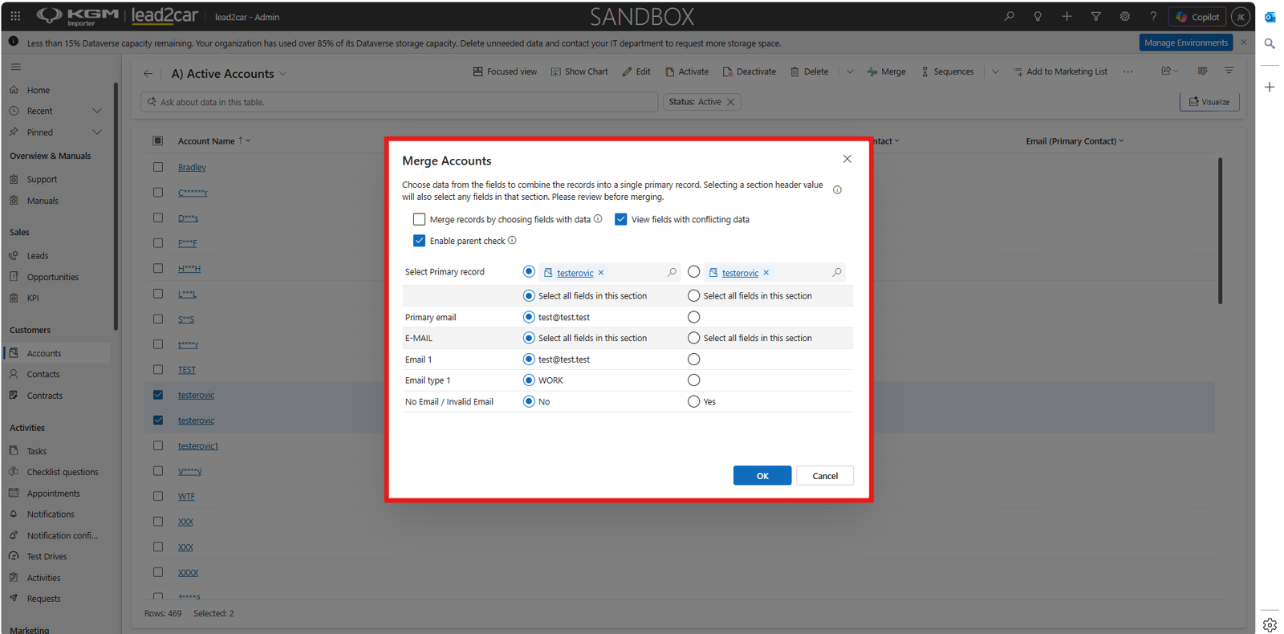The width and height of the screenshot is (1284, 634).
Task: Open the edit filters icon at top right of grid
Action: pos(1229,71)
